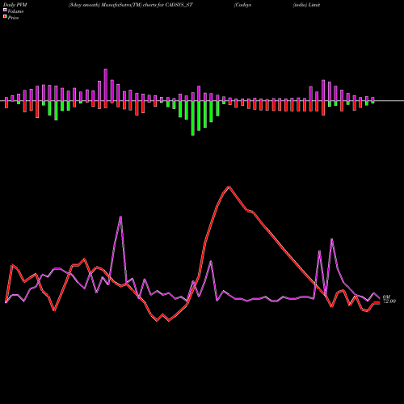Image resolution: width=404 pixels, height=404 pixels.
Task: Click the red price line peak
Action: 229,187
